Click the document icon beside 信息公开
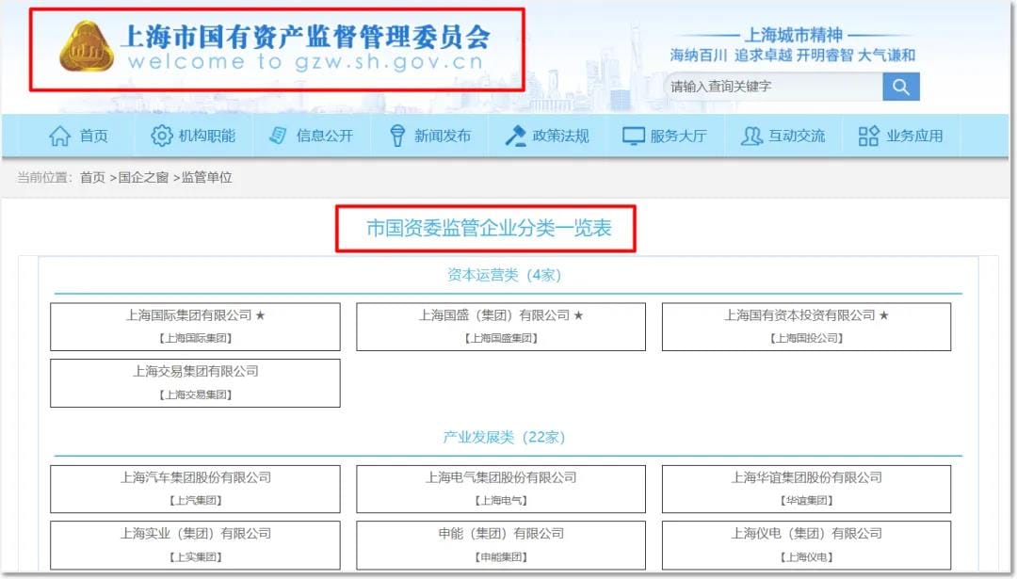Viewport: 1017px width, 579px height. [278, 136]
